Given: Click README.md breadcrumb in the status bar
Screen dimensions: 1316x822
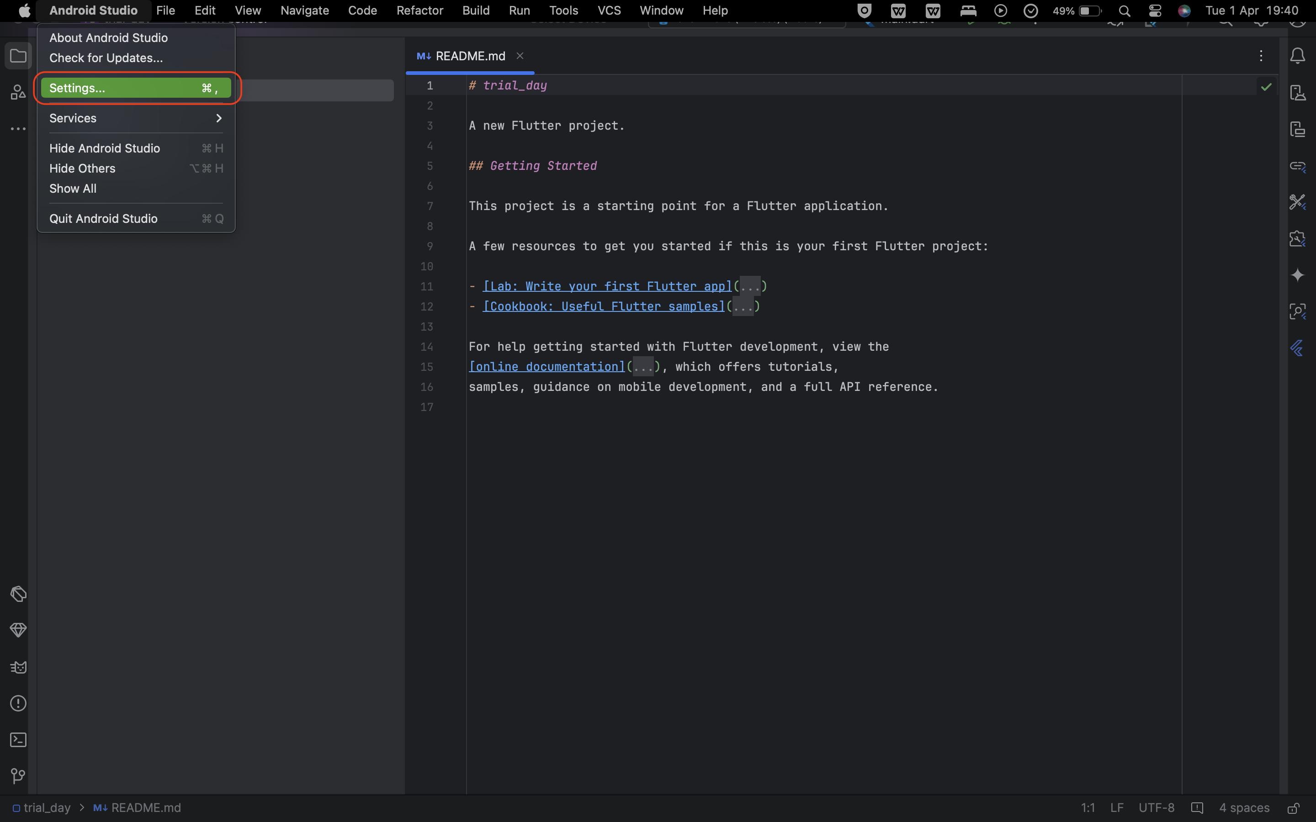Looking at the screenshot, I should pyautogui.click(x=137, y=808).
